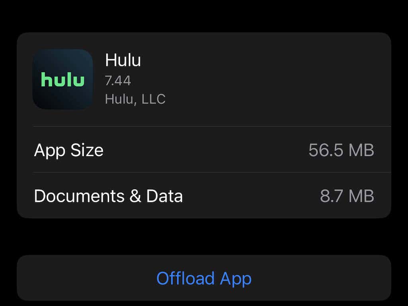This screenshot has height=306, width=408.
Task: Click the Documents & Data label text
Action: coord(109,196)
